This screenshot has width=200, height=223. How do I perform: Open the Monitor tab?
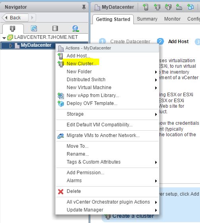pos(172,19)
